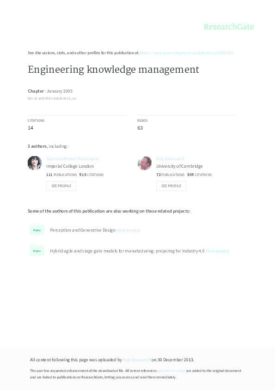Open Rob Bracewell's profile name link

pyautogui.click(x=171, y=158)
